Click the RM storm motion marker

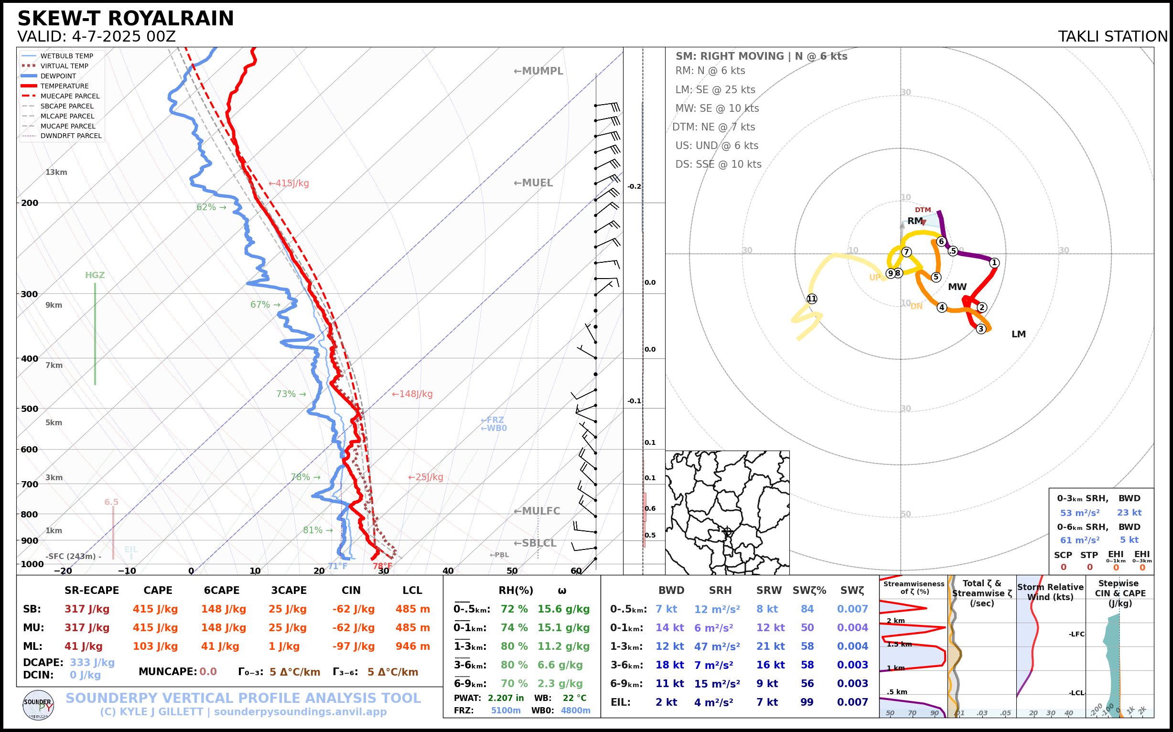point(915,221)
